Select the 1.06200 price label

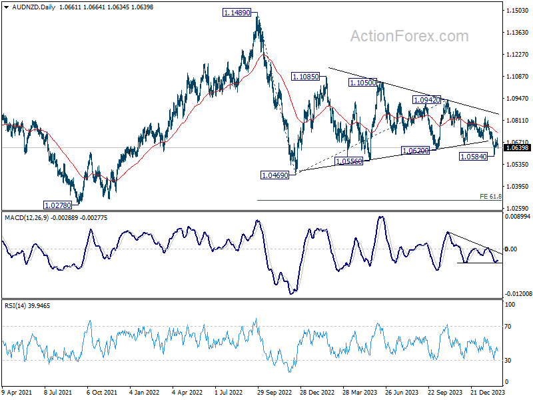point(415,151)
